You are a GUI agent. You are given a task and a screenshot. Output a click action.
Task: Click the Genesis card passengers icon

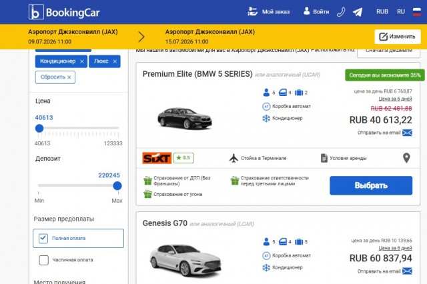[x=266, y=242]
